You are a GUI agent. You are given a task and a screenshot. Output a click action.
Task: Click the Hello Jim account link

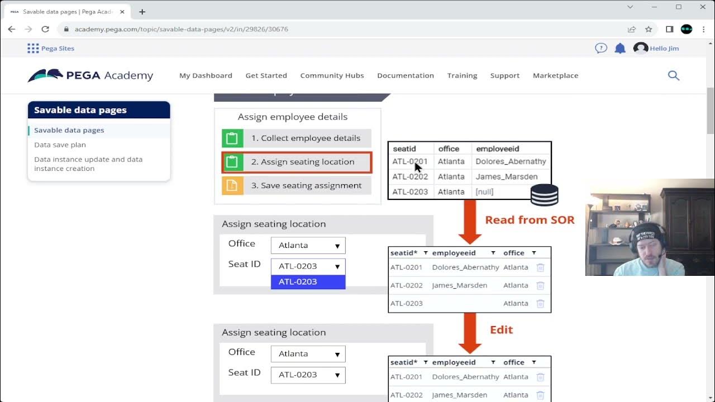pyautogui.click(x=665, y=48)
